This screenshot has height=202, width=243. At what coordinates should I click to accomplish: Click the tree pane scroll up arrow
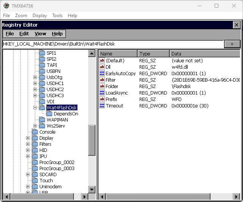(92, 54)
